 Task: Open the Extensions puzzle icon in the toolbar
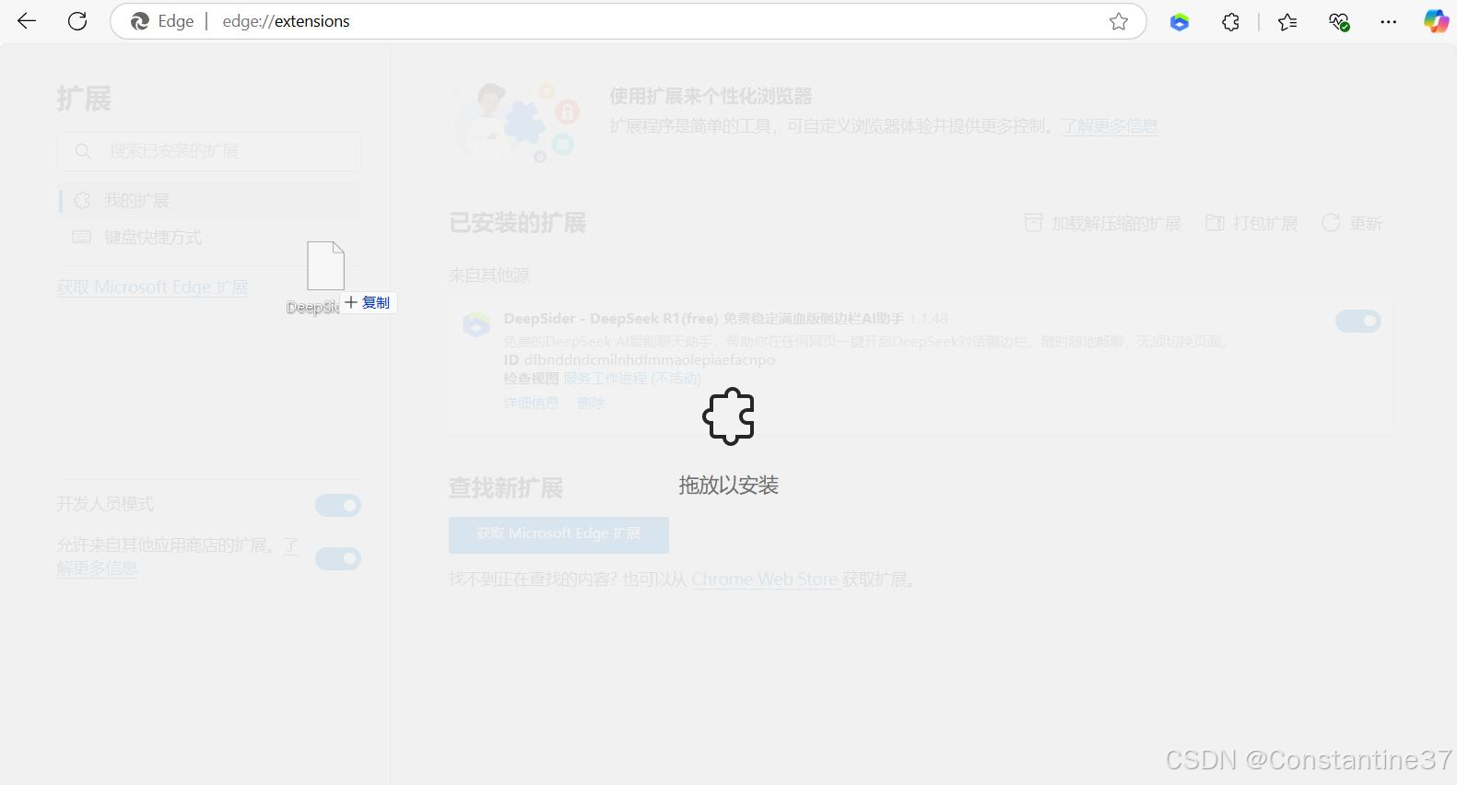point(1230,22)
